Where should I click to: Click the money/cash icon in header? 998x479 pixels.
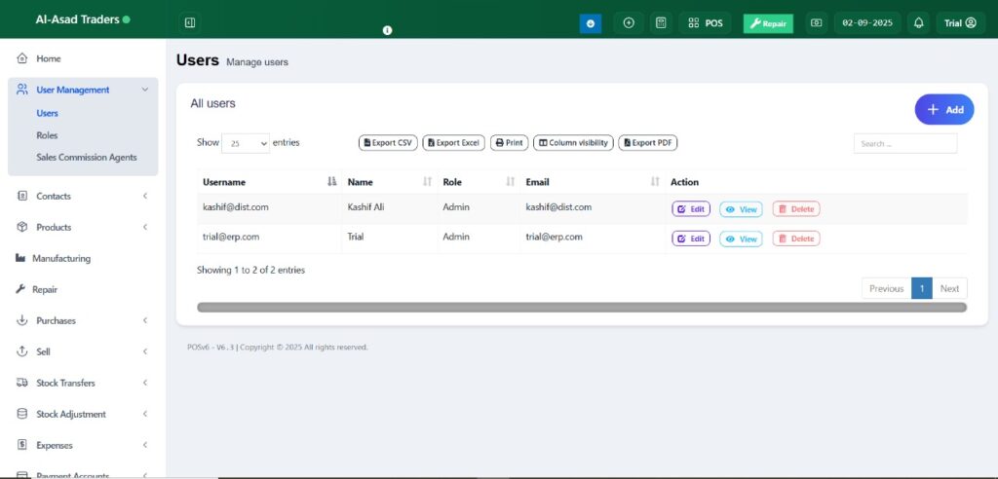tap(816, 22)
